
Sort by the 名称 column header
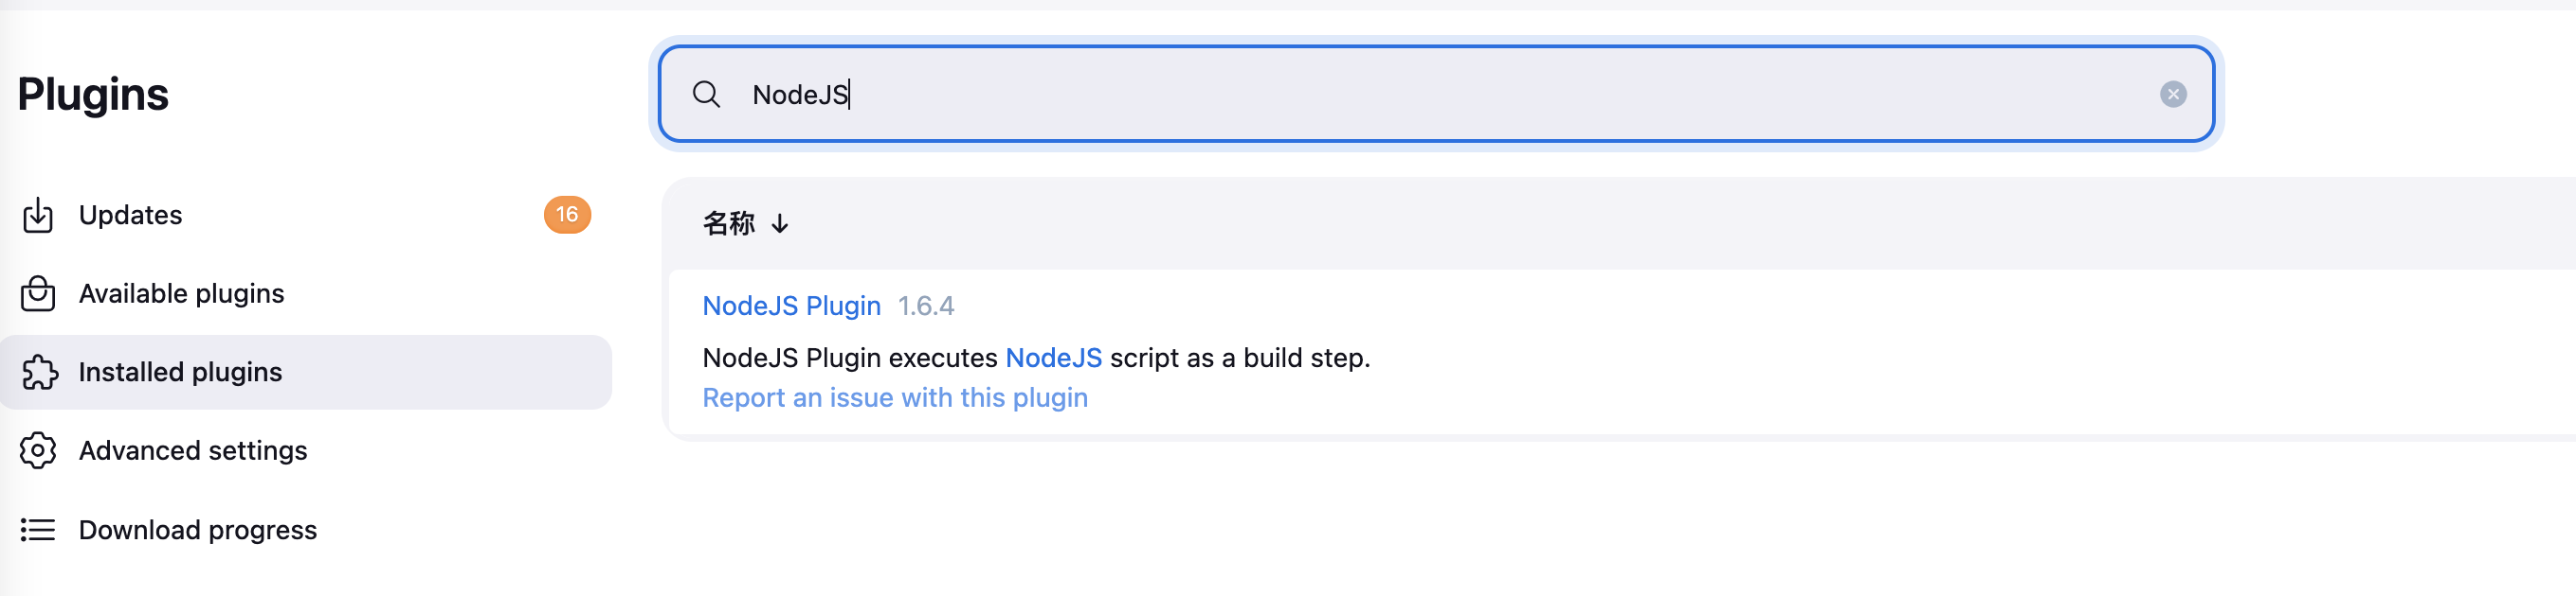click(x=729, y=223)
